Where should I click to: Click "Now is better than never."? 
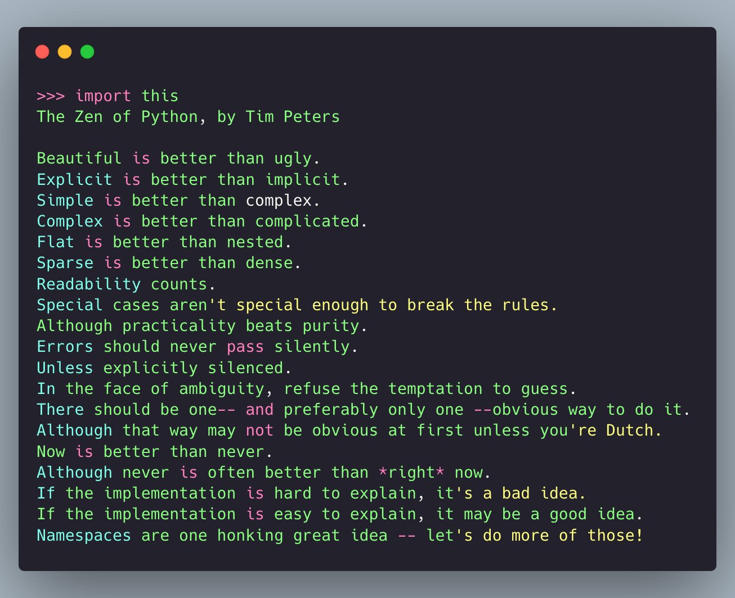[152, 451]
